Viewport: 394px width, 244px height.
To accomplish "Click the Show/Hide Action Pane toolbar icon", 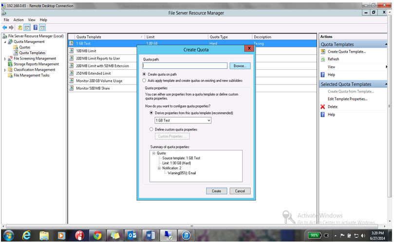I will [42, 27].
